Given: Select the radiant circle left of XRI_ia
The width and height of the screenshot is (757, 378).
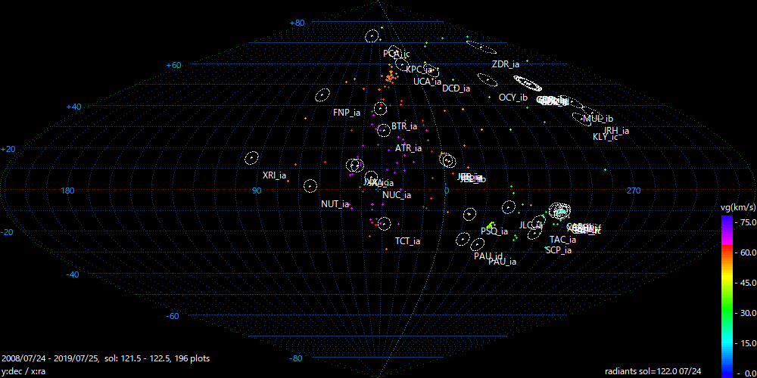Looking at the screenshot, I should click(x=252, y=158).
